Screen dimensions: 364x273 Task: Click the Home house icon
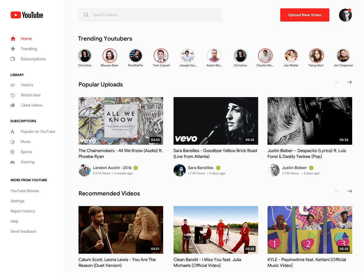pyautogui.click(x=13, y=39)
